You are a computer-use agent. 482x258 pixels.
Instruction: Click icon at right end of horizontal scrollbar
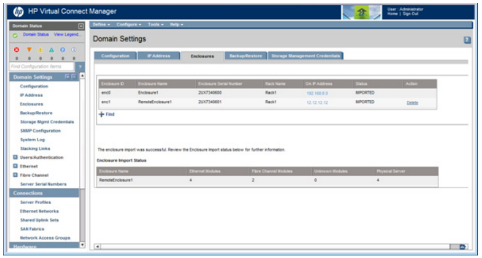462,246
